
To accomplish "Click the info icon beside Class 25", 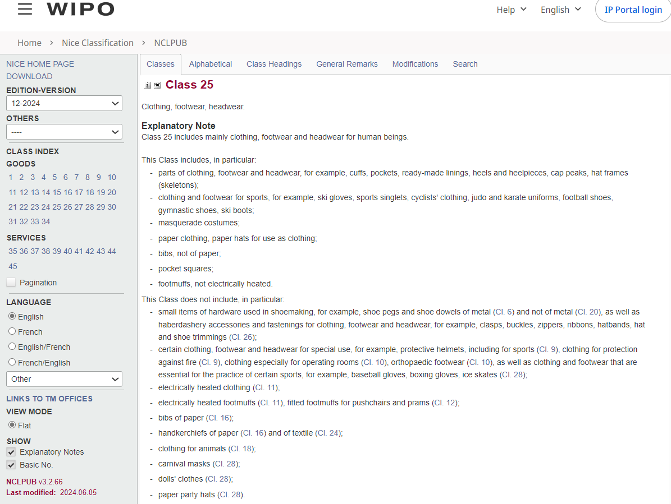I will [148, 85].
